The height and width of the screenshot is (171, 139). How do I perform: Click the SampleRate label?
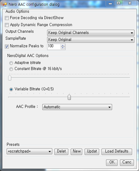tap(16, 39)
